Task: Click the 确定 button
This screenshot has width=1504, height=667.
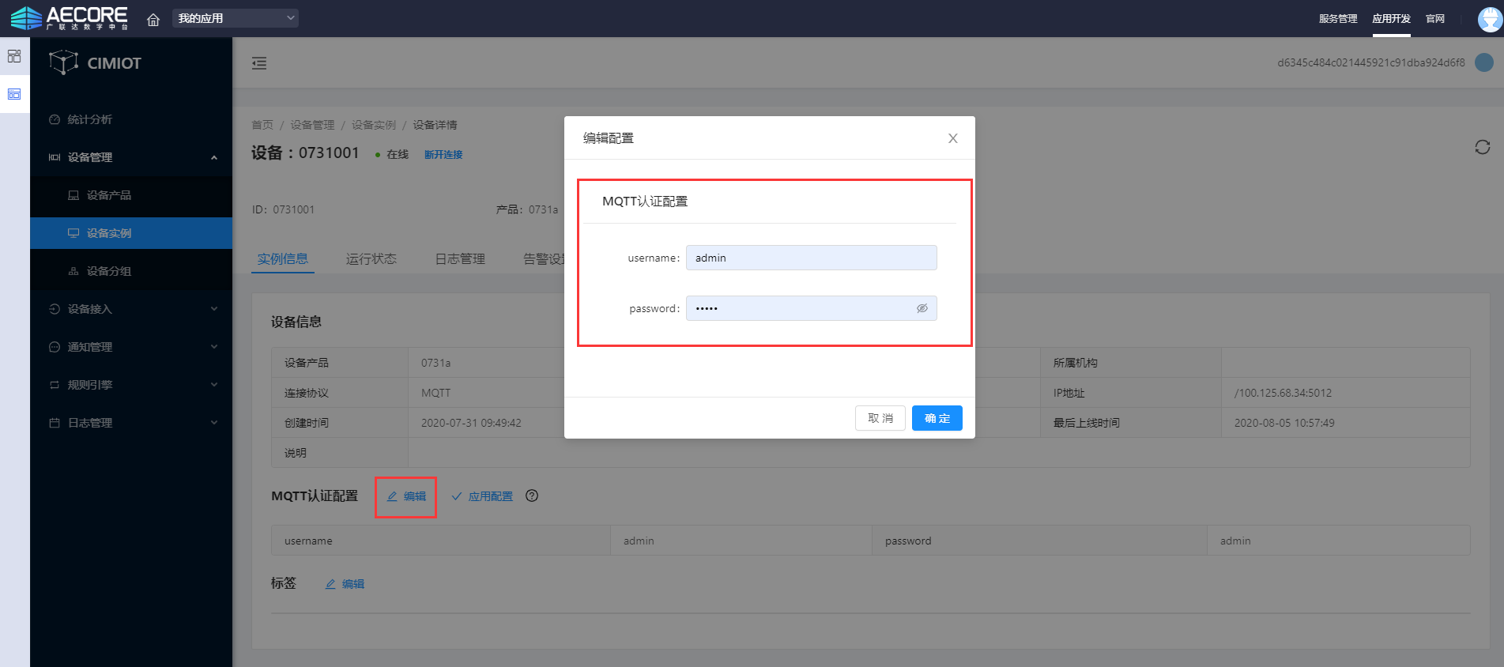Action: 937,418
